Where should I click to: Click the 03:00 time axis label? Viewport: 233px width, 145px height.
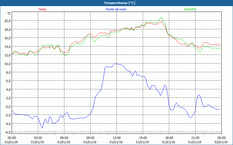click(38, 138)
